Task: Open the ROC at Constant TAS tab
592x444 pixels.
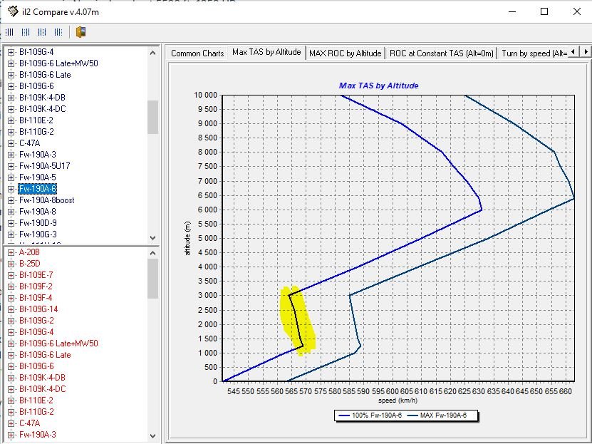Action: [441, 53]
